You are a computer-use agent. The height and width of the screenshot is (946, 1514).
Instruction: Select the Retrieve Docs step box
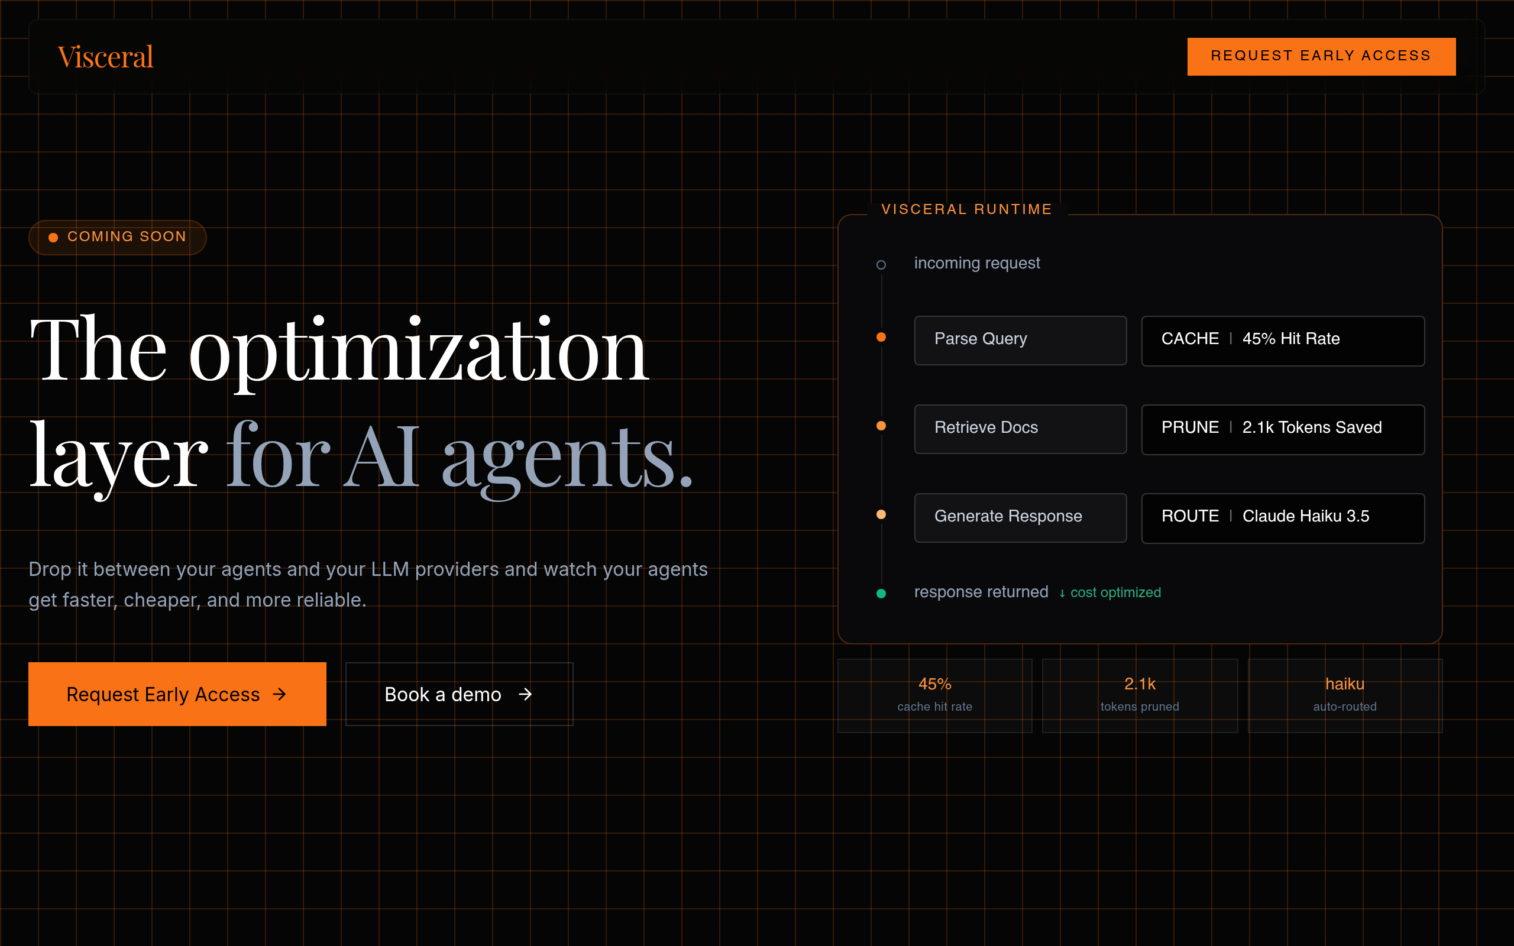click(x=1020, y=429)
